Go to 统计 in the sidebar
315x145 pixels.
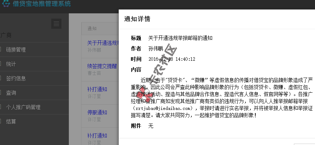click(x=11, y=64)
